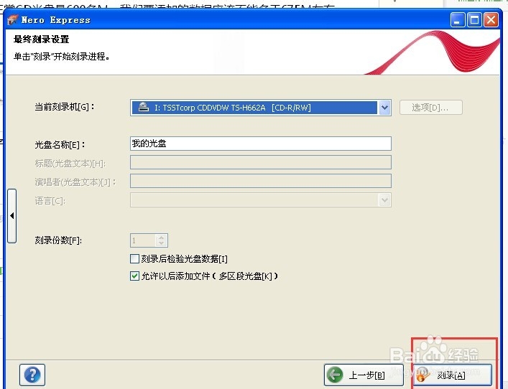Click the 光盘名称 input with 我的光盘
Viewport: 508px width, 389px height.
click(261, 144)
